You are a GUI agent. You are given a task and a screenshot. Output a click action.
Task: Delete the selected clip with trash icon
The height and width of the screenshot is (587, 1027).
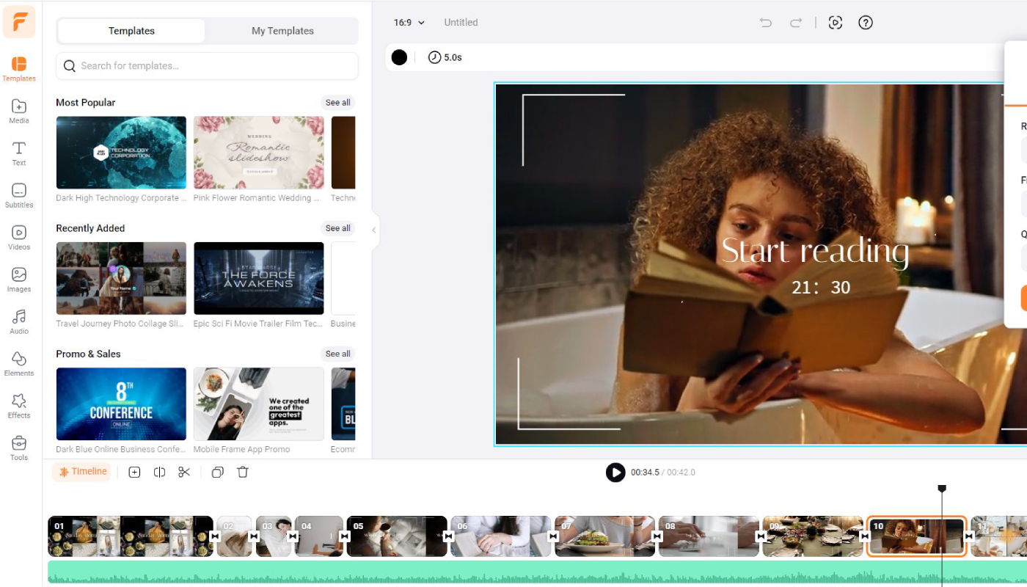point(243,472)
